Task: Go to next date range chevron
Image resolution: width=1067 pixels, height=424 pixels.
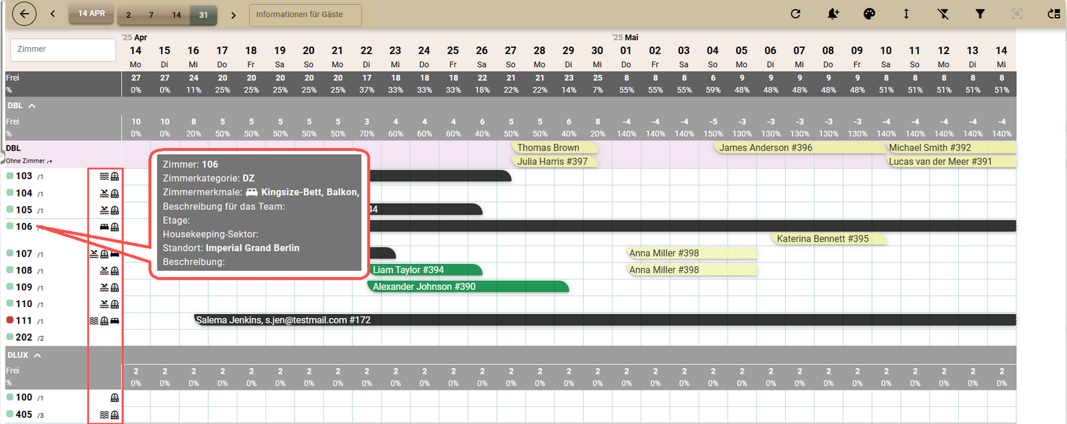Action: 233,15
